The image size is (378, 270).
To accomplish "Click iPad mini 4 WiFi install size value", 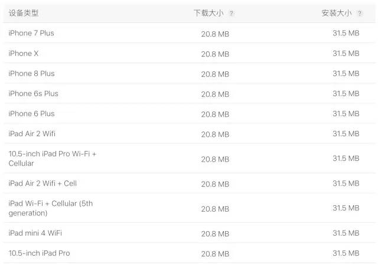I will click(x=346, y=233).
